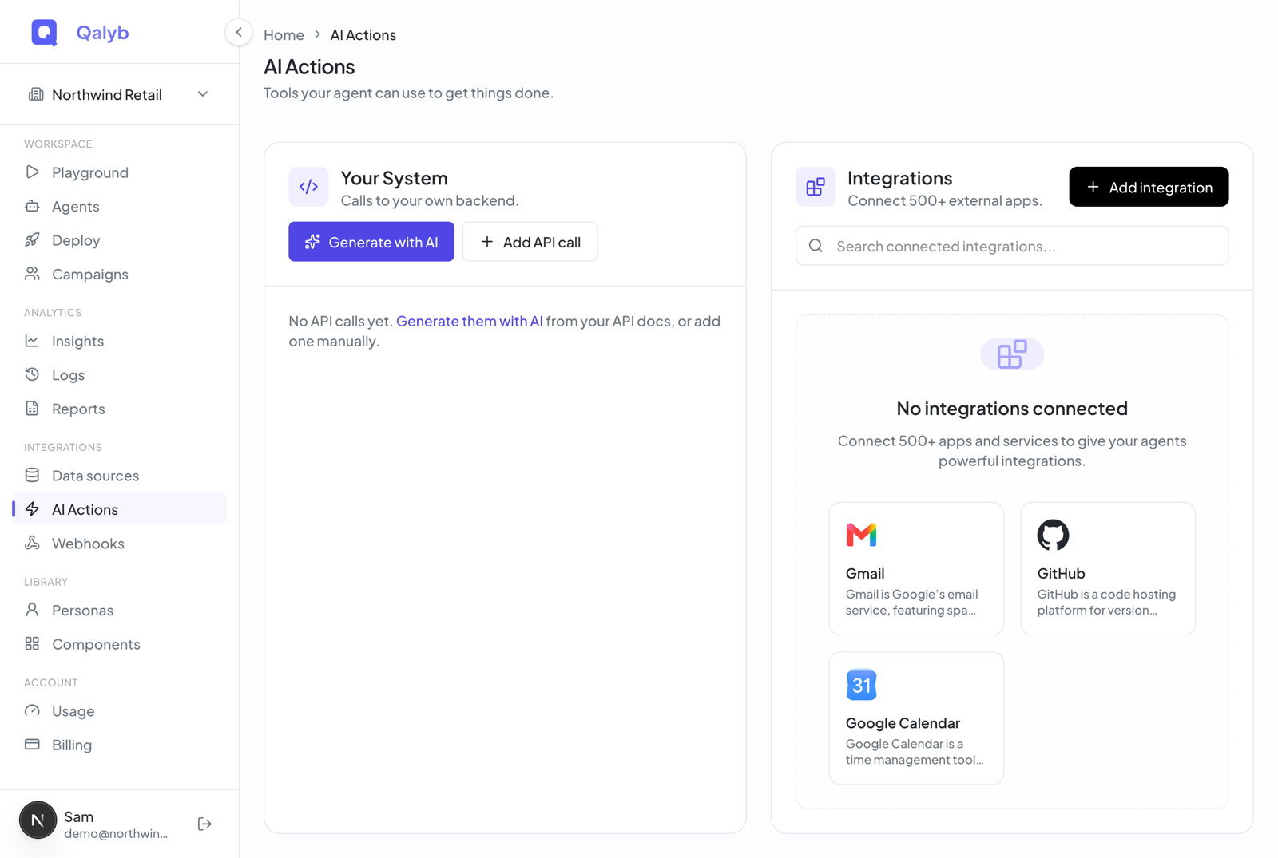
Task: Click the Reports document icon
Action: (x=32, y=408)
